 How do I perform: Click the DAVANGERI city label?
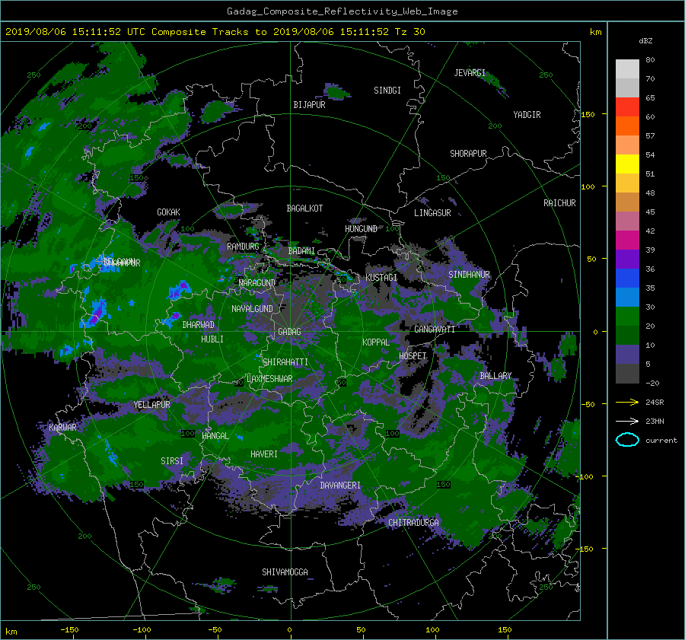click(x=340, y=486)
